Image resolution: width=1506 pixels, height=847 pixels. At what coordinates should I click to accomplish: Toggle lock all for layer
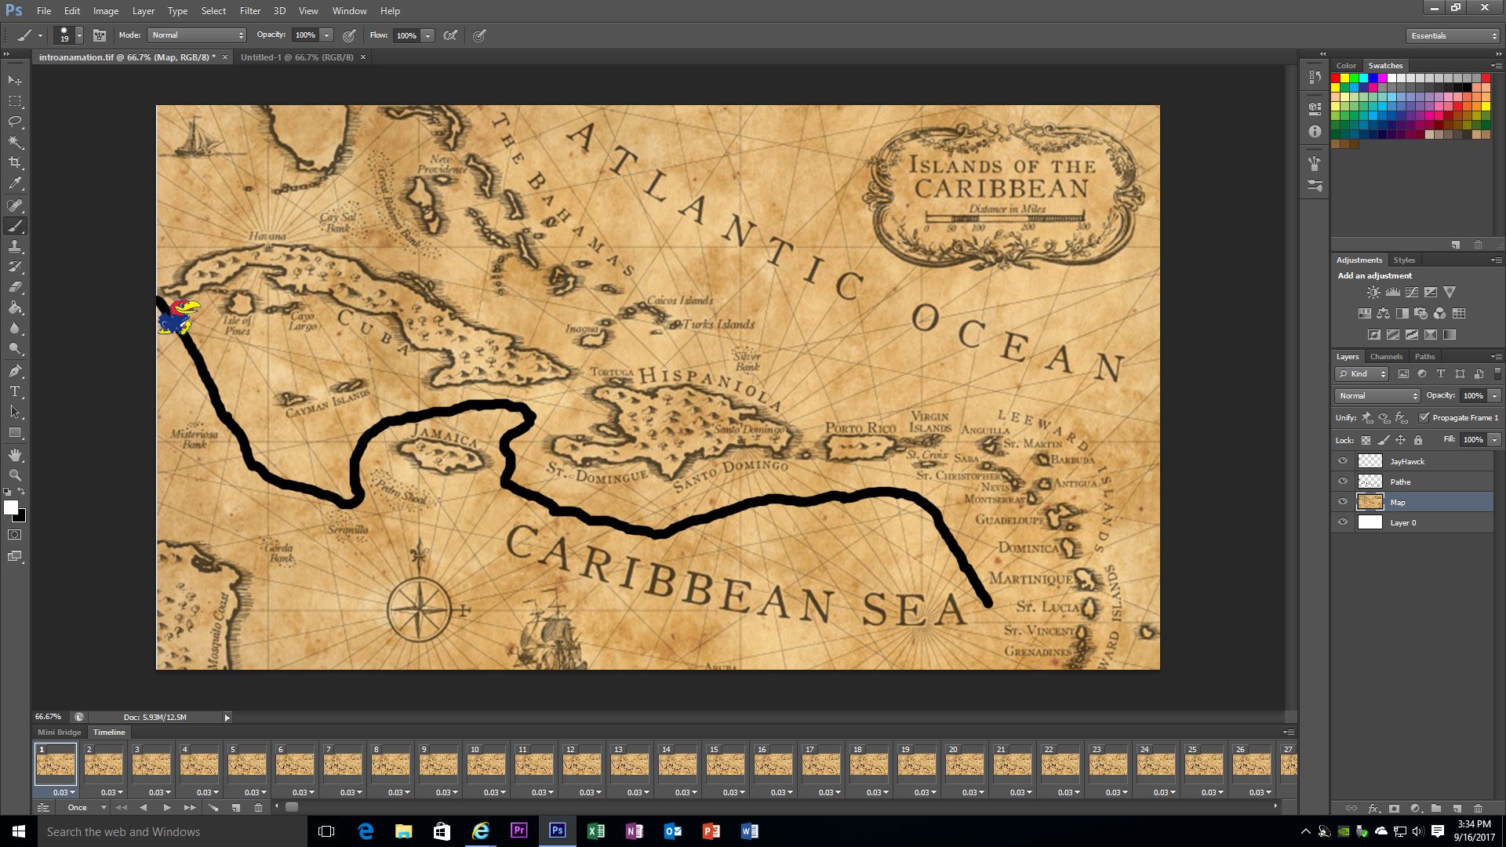click(x=1417, y=440)
